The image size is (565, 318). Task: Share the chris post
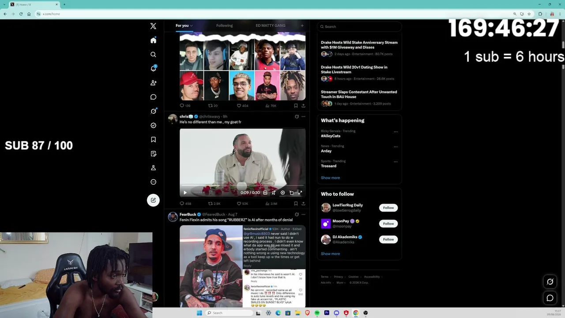coord(303,204)
